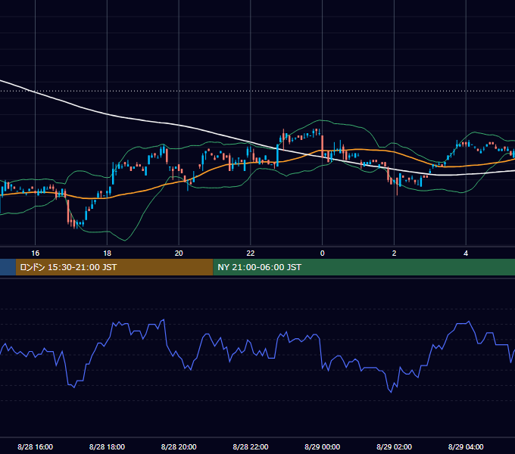Viewport: 515px width, 454px height.
Task: Click the 8/28 20:00 time label
Action: click(179, 446)
